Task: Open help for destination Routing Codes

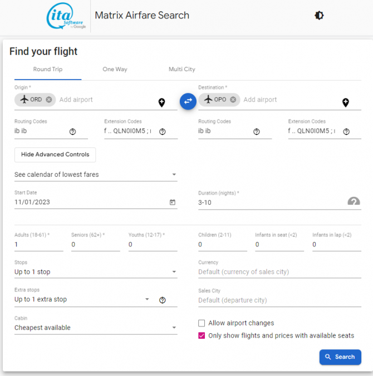Action: pyautogui.click(x=256, y=131)
